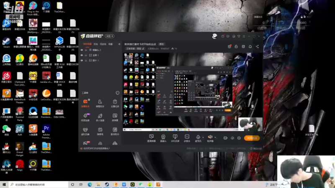Open Microsoft Edge from the taskbar
Screen dimensions: 335x188
[90, 185]
